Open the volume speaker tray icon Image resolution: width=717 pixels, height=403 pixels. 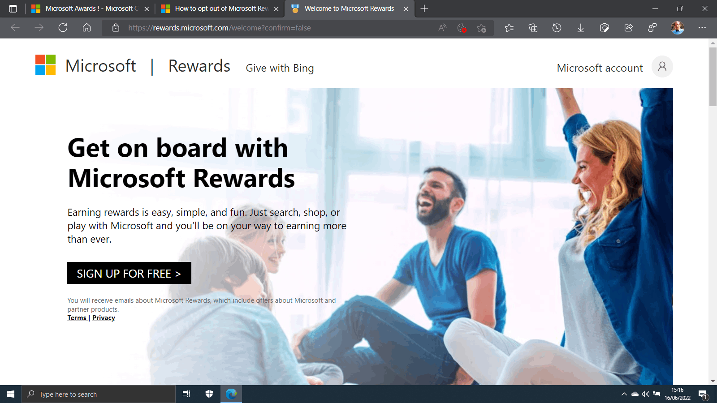[646, 394]
